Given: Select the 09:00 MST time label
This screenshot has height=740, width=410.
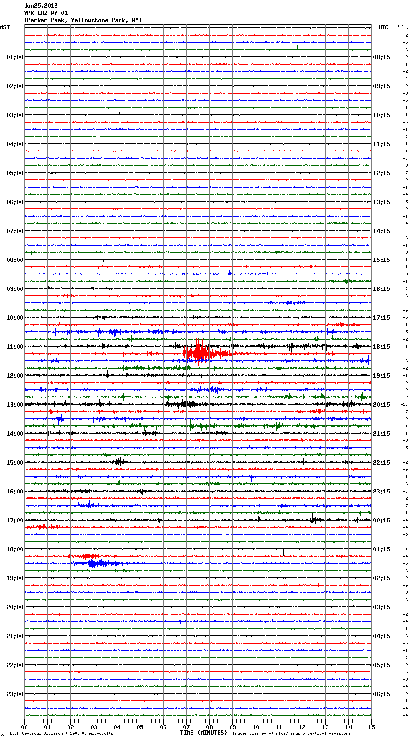Looking at the screenshot, I should [x=15, y=289].
